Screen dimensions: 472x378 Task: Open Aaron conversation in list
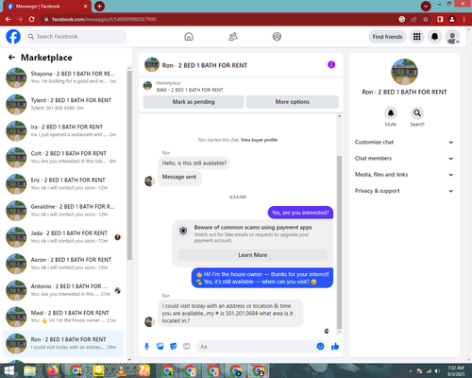63,264
